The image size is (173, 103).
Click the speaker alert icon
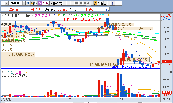point(33,3)
